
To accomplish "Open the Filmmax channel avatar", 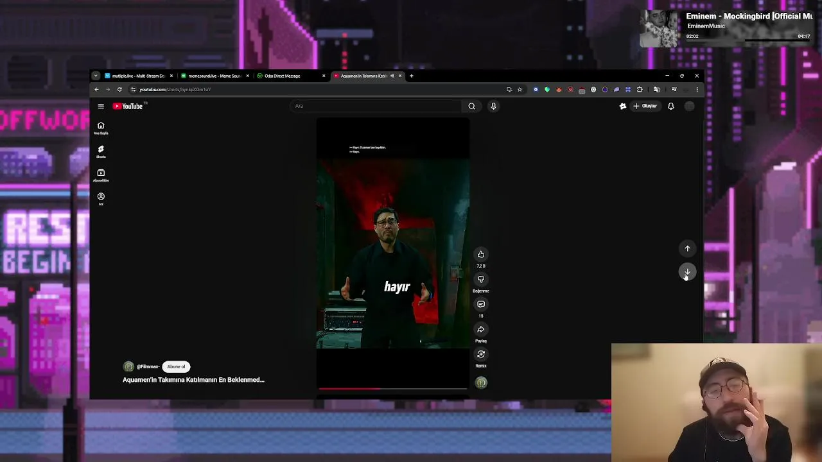I will pyautogui.click(x=128, y=366).
